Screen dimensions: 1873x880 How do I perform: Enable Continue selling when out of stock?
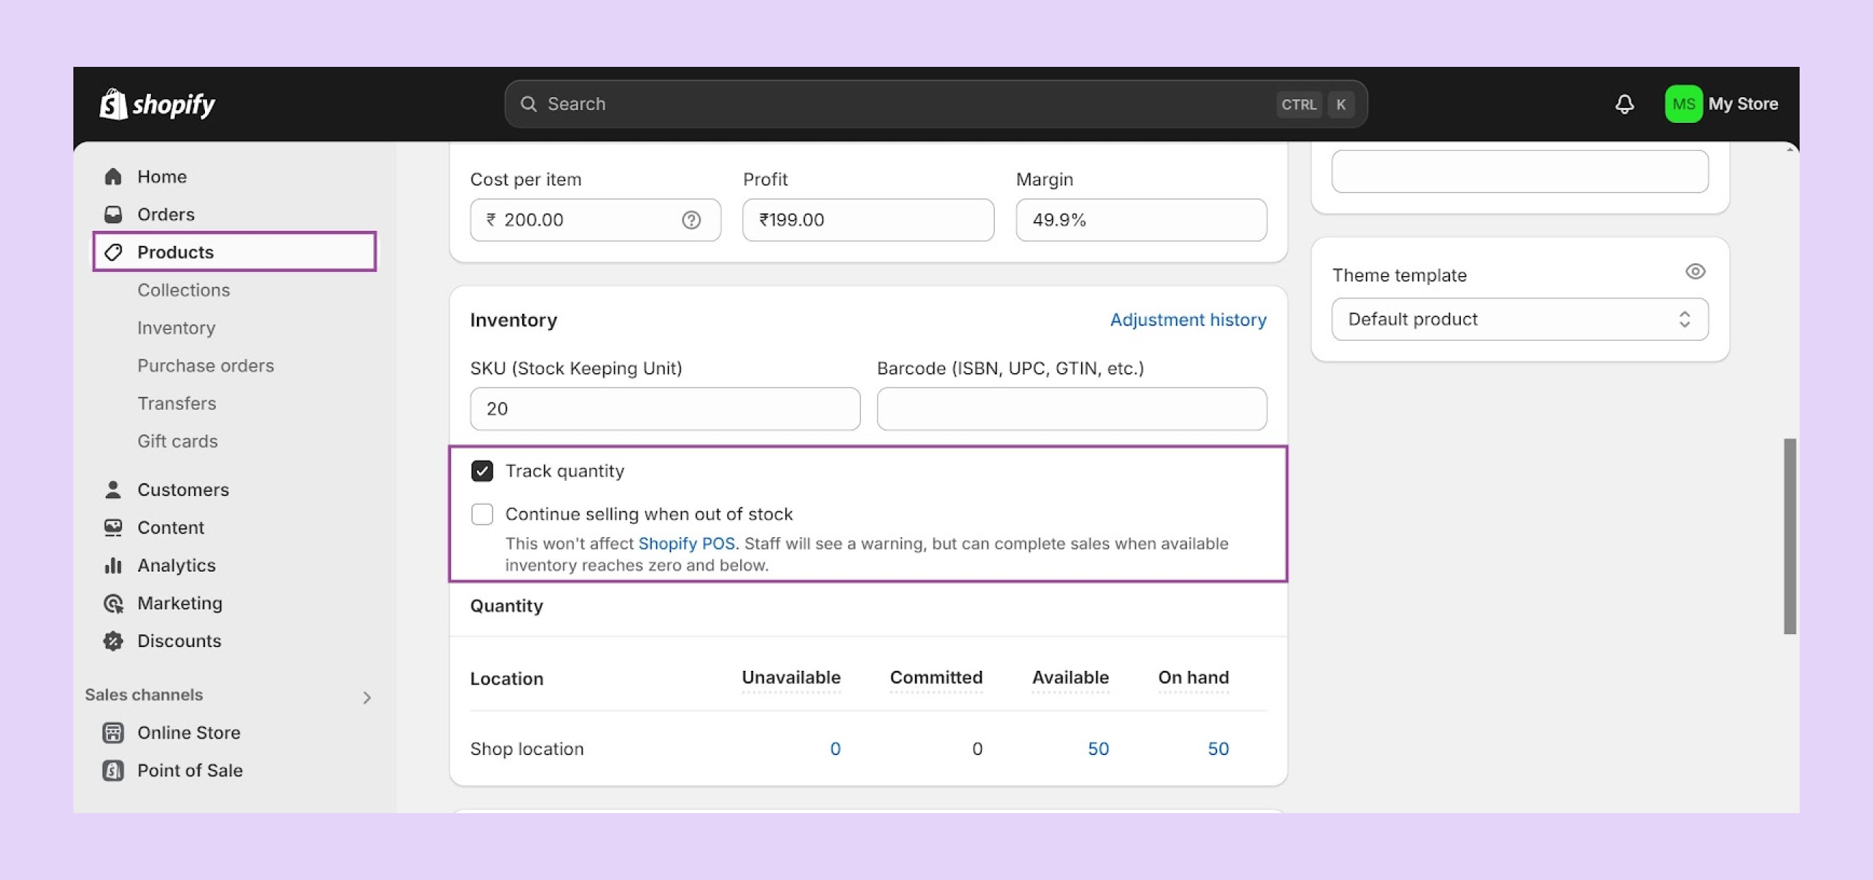tap(482, 515)
